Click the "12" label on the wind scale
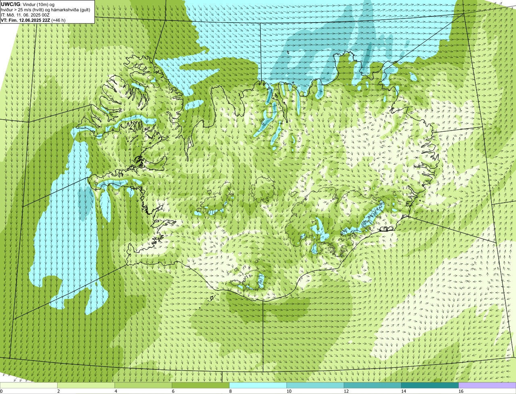Image resolution: width=516 pixels, height=394 pixels. click(x=346, y=391)
